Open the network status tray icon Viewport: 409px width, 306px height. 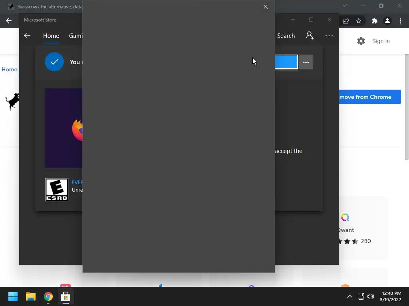pos(361,296)
